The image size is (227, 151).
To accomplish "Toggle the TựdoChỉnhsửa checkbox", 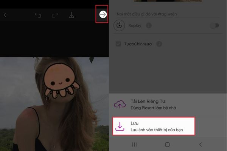I will (x=118, y=44).
